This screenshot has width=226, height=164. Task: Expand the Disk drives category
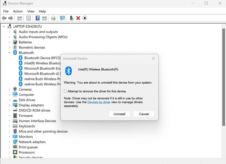9,100
